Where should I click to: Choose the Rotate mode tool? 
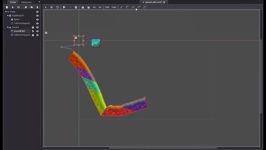coord(57,7)
